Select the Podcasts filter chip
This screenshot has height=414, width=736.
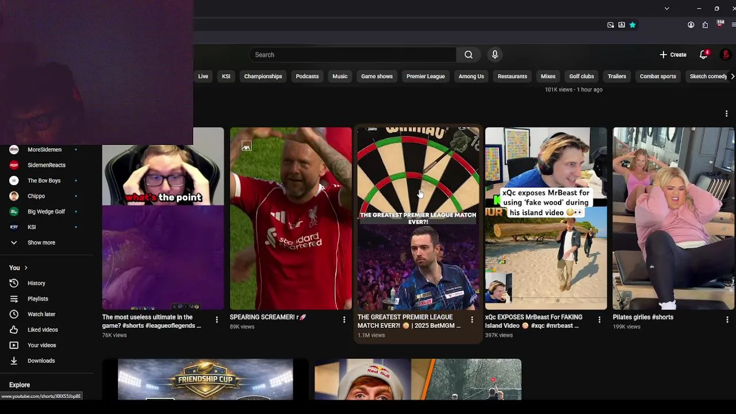pos(307,76)
